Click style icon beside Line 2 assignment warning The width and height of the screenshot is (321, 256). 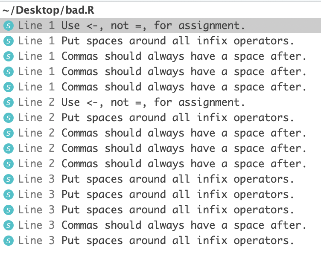(9, 102)
